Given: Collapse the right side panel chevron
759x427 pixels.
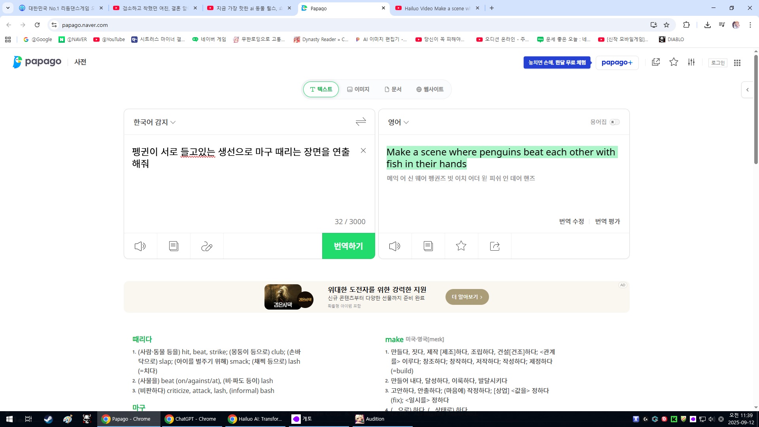Looking at the screenshot, I should 748,90.
